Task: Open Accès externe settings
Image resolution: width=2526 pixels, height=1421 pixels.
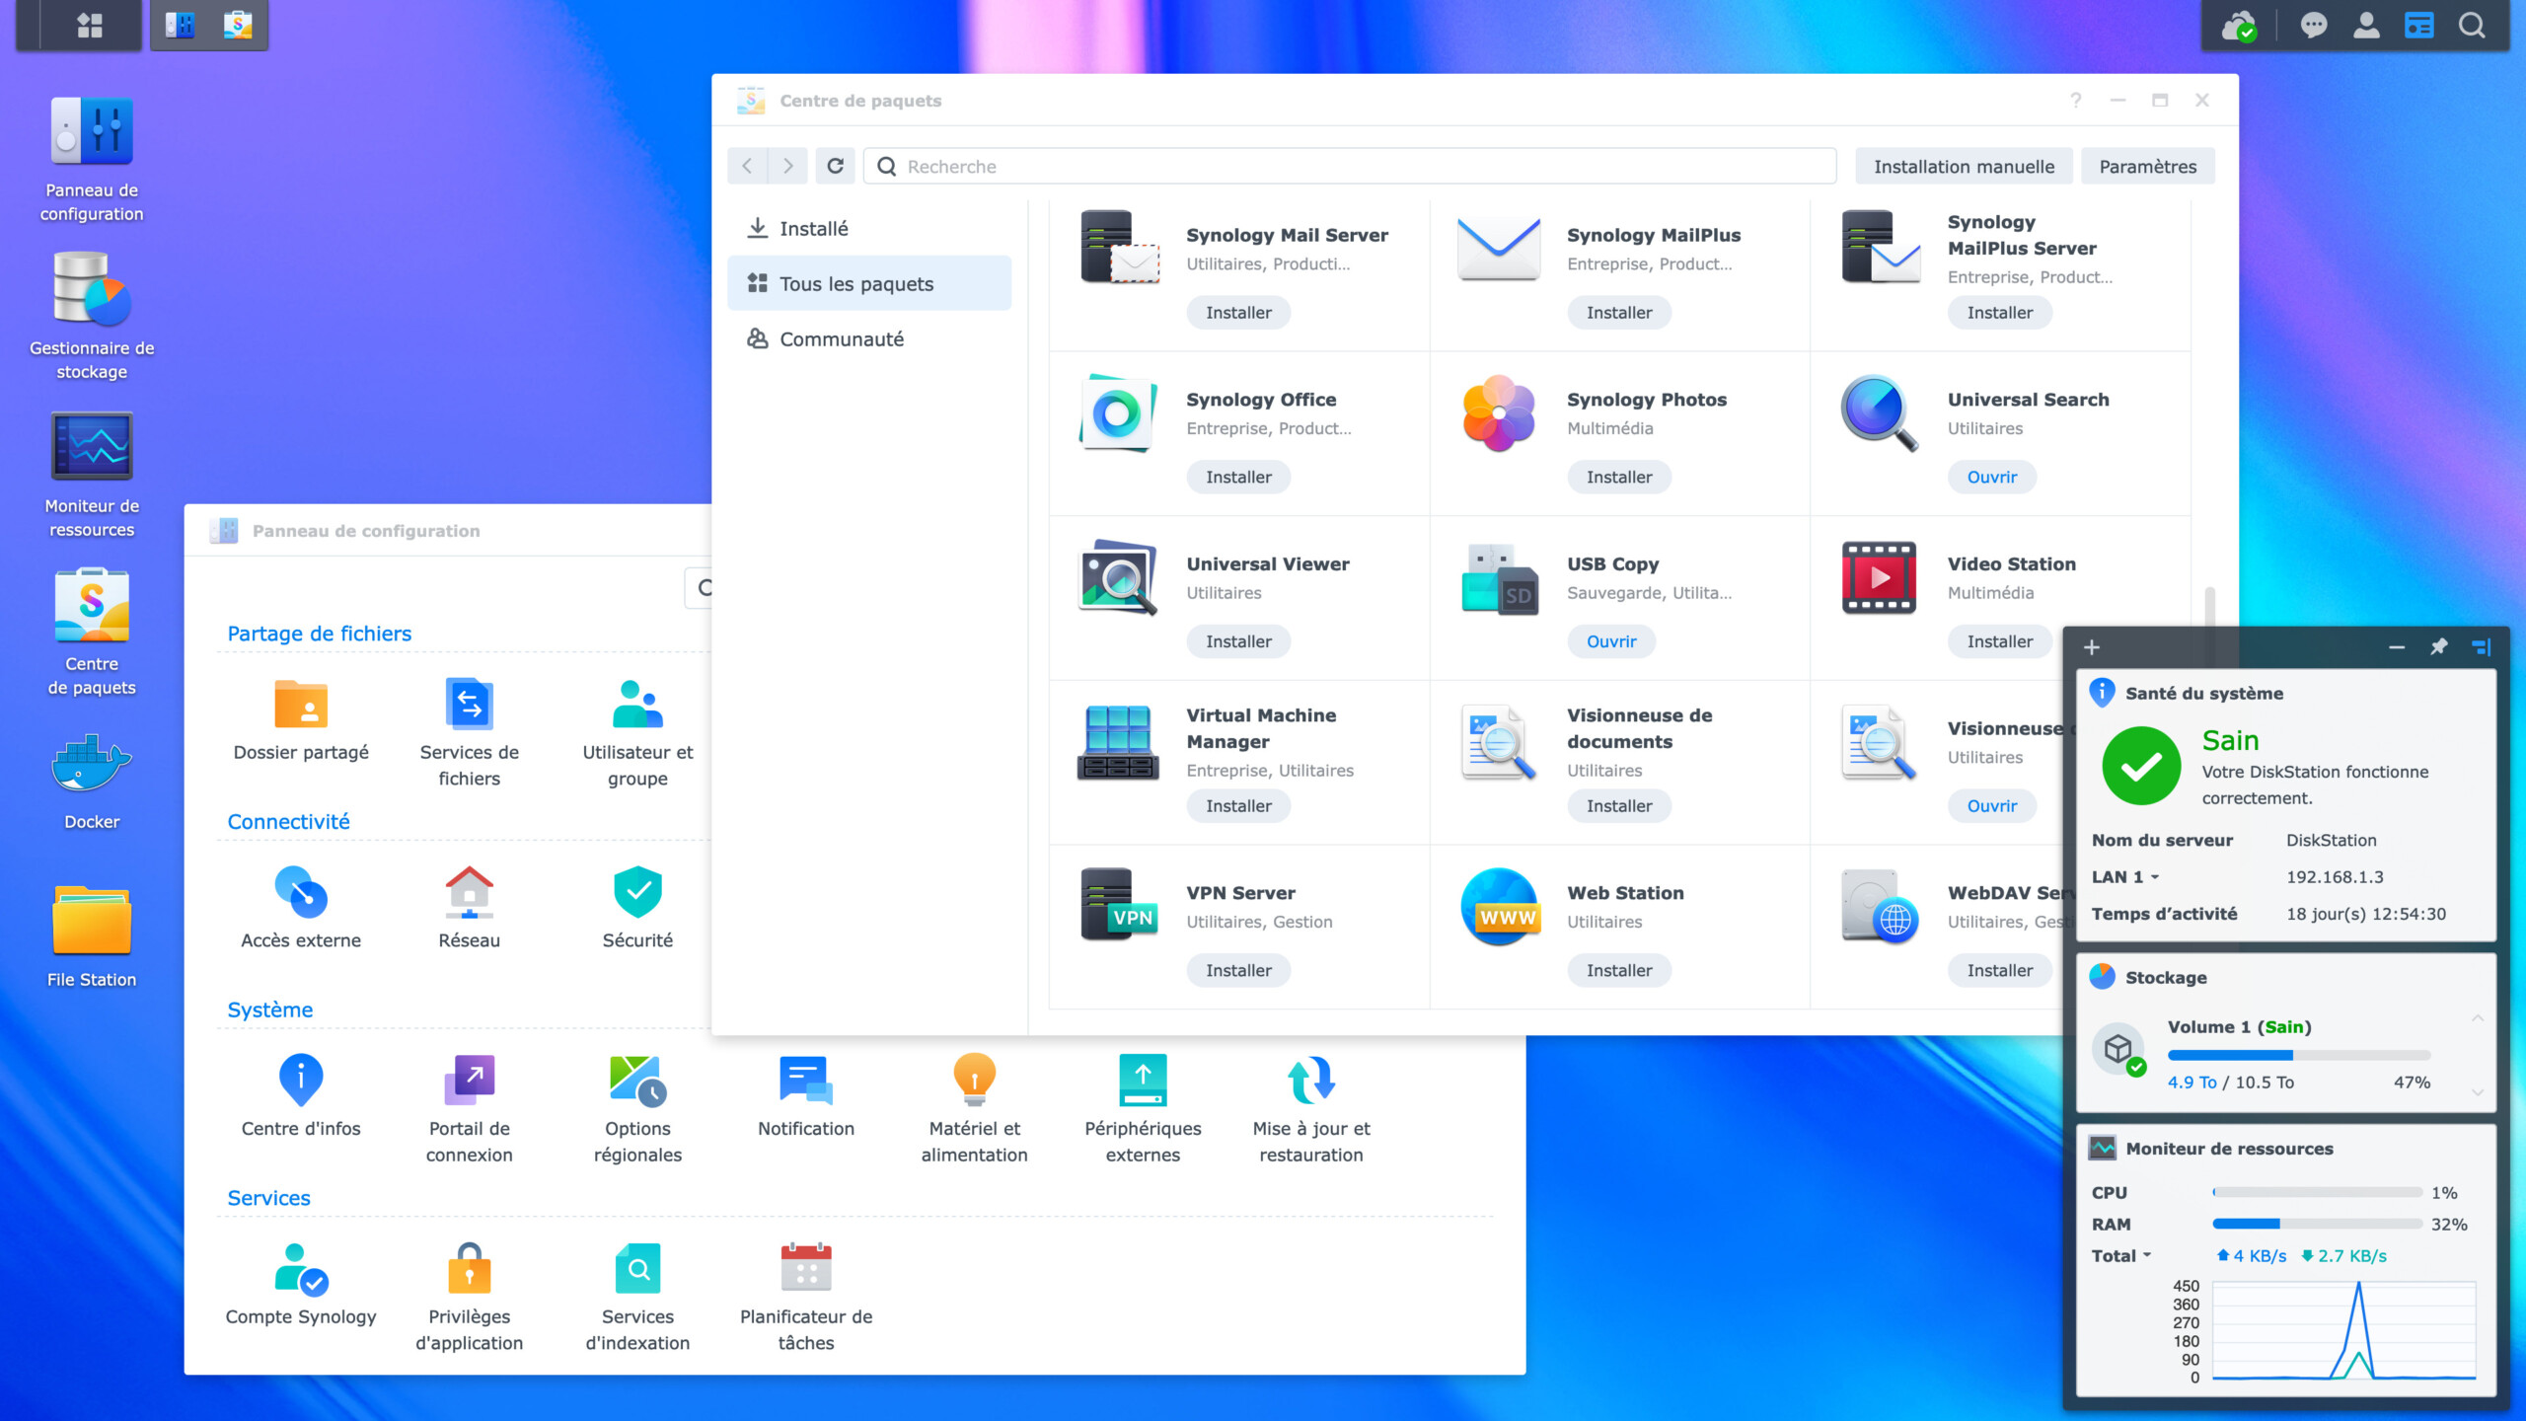Action: [x=301, y=908]
